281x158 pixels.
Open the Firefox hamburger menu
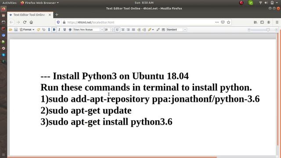click(277, 22)
